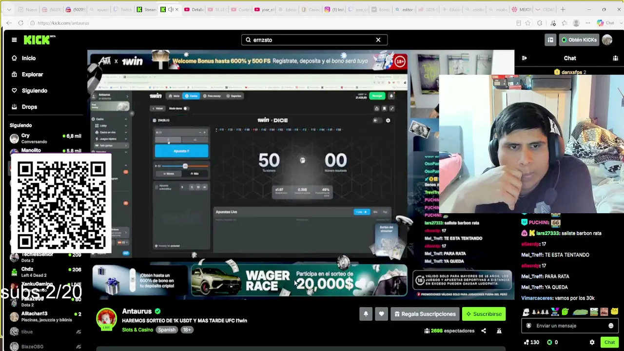
Task: Send message with green Chat button
Action: click(609, 342)
